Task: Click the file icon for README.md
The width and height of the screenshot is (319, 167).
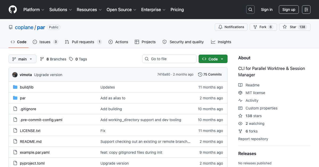Action: tap(15, 142)
